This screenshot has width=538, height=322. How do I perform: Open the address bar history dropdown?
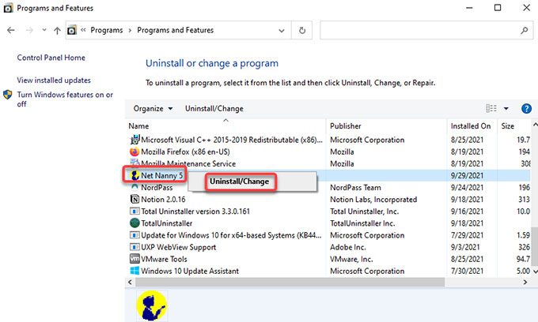[282, 31]
